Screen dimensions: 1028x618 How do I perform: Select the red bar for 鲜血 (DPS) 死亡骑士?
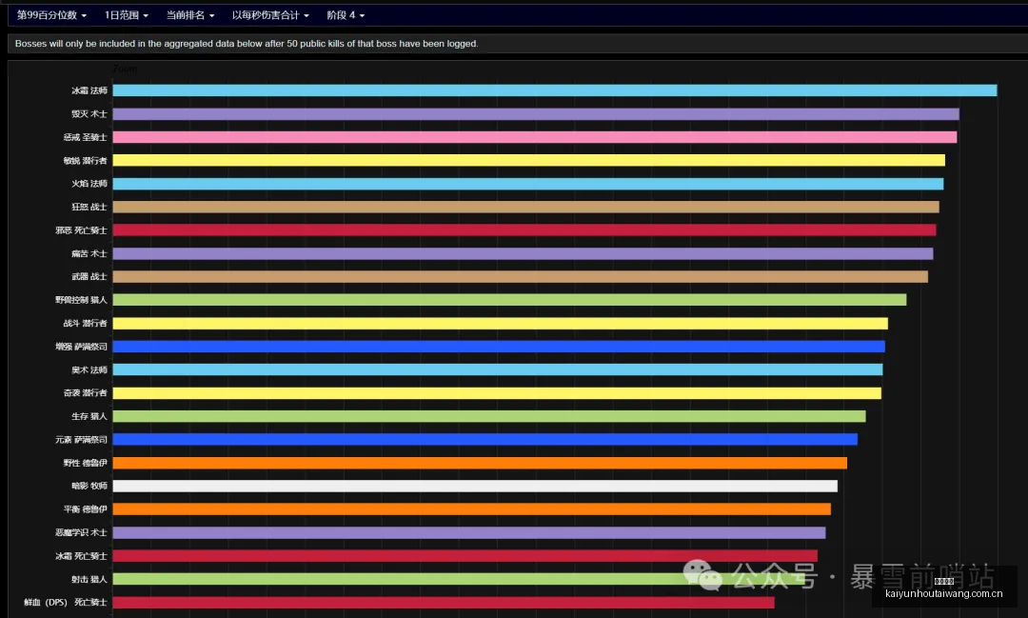pos(444,602)
